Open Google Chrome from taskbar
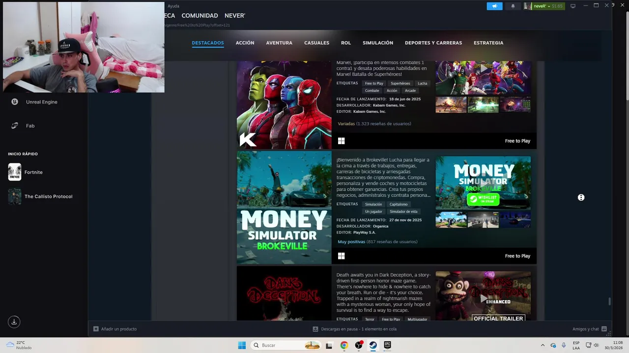Viewport: 629px width, 353px height. click(344, 345)
